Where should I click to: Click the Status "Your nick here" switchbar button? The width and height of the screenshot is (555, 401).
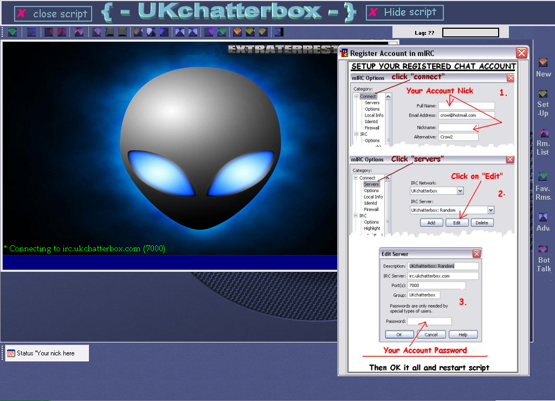click(x=47, y=353)
